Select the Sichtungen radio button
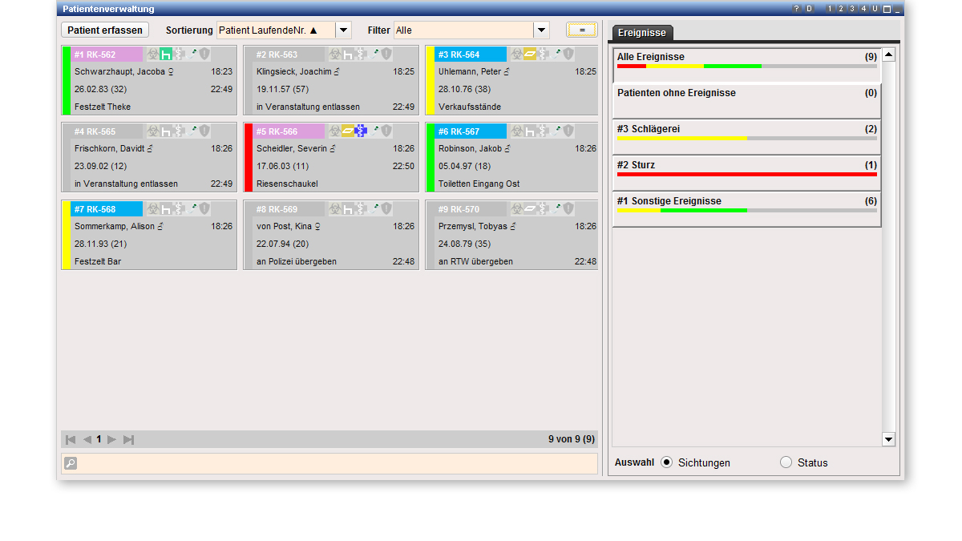 coord(667,462)
